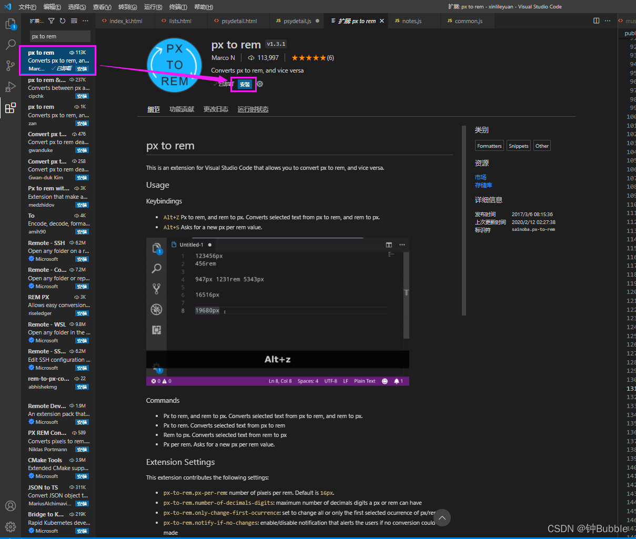Click the filter extensions funnel icon

pos(51,21)
